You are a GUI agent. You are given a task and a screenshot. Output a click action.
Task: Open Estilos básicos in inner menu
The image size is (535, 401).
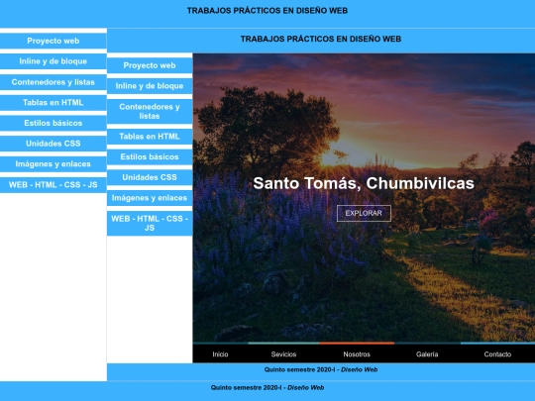[150, 156]
